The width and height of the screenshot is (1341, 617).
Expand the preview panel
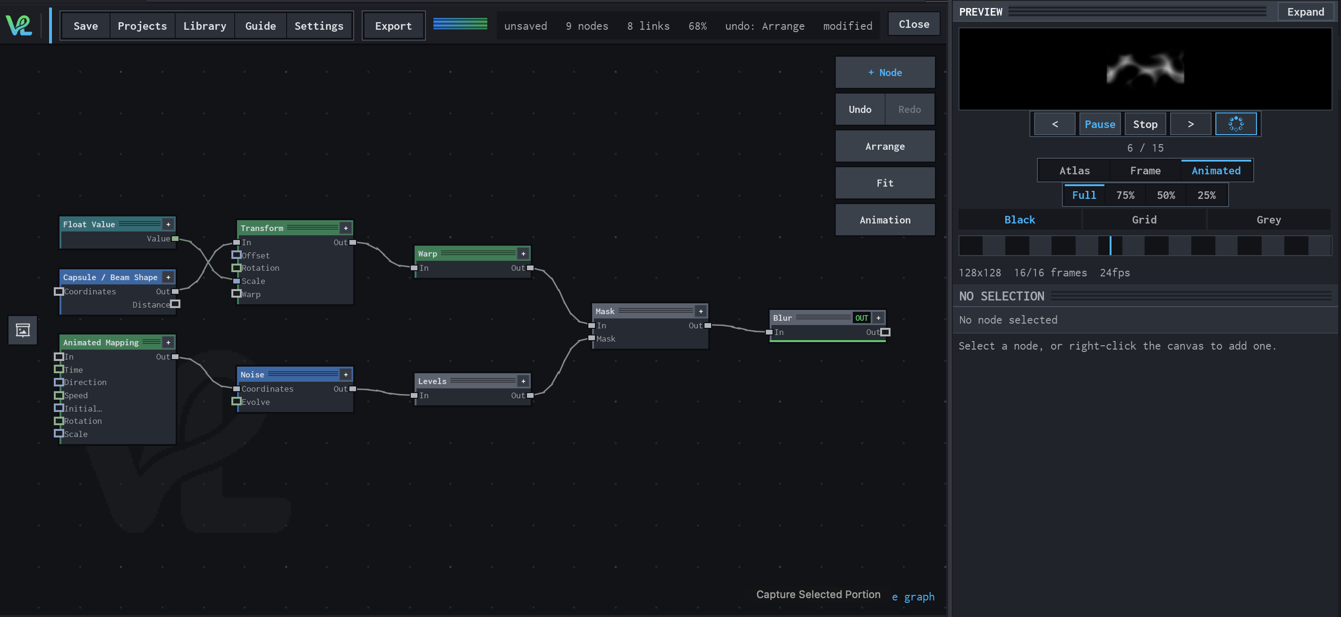click(1306, 11)
